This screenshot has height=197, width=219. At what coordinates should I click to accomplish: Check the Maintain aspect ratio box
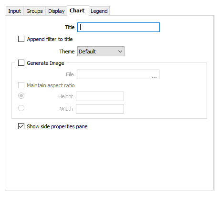coord(21,85)
